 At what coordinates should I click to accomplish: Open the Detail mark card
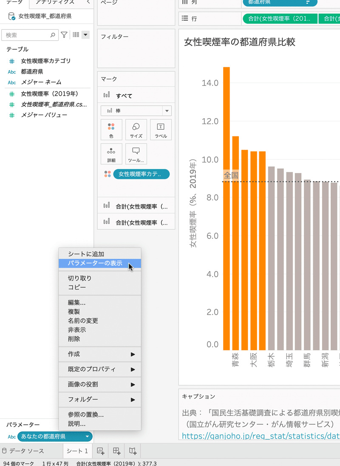click(x=111, y=154)
